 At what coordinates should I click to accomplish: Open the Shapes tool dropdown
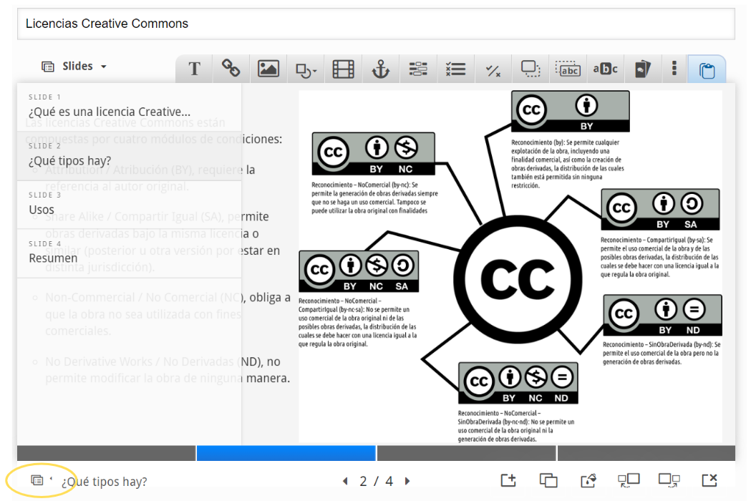306,69
